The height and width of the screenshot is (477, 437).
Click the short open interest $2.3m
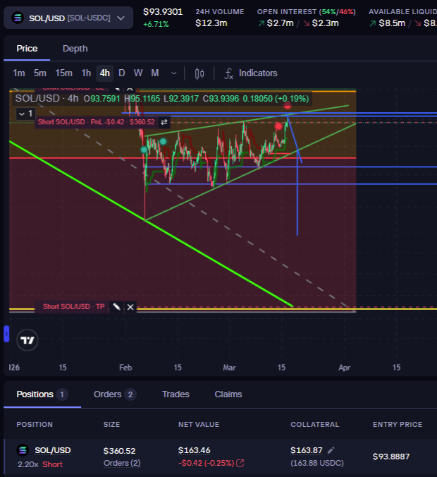point(325,23)
